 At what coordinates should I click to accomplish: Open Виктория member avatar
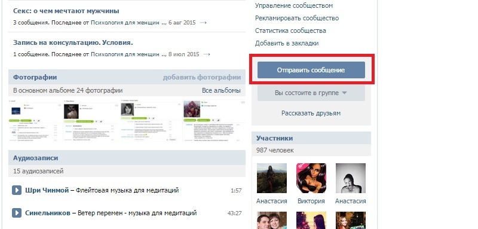(x=311, y=178)
